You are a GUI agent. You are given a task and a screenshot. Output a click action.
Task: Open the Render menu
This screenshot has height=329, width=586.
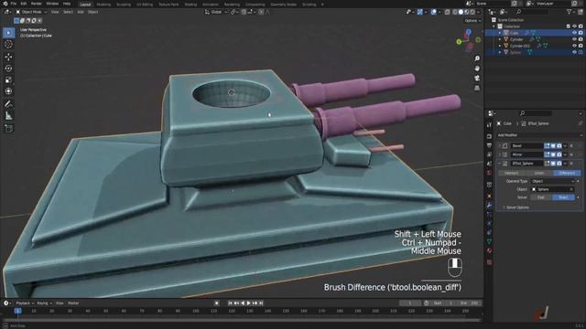tap(37, 4)
